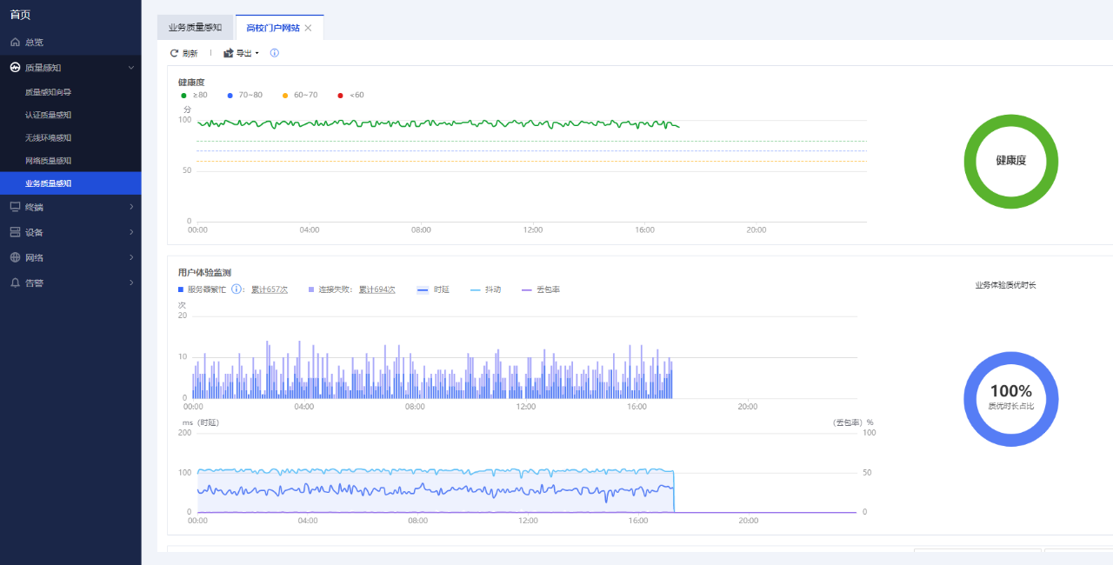
Task: Collapse the 质量感知 menu chevron
Action: pyautogui.click(x=131, y=67)
